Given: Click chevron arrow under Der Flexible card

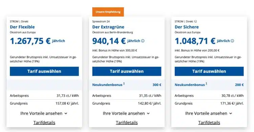Looking at the screenshot, I should [x=66, y=113].
